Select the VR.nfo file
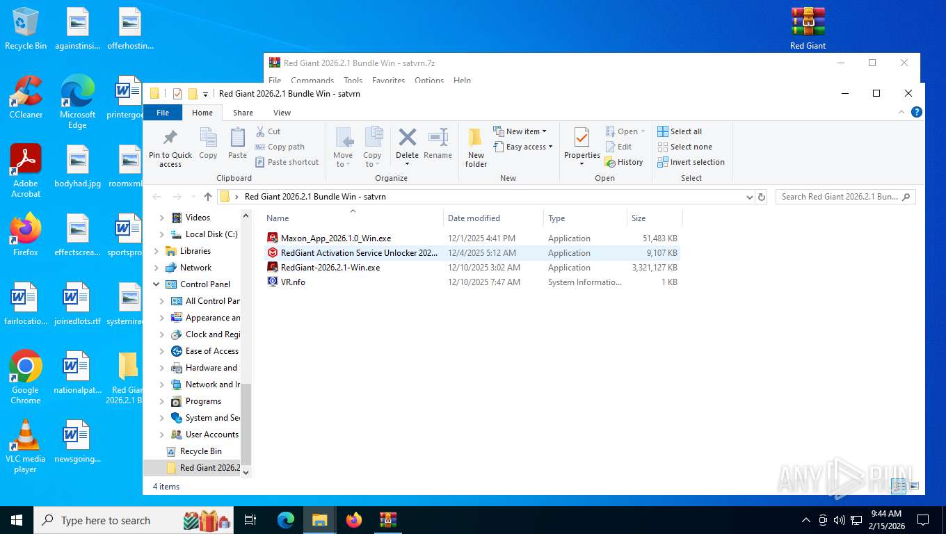 point(472,282)
